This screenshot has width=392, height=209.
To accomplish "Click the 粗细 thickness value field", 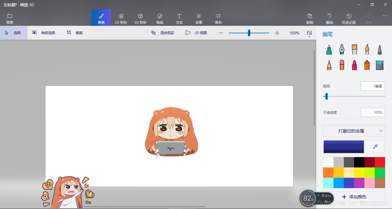I will point(373,86).
